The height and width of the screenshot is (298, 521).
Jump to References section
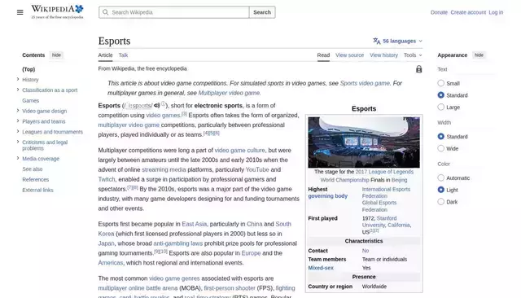click(x=36, y=179)
